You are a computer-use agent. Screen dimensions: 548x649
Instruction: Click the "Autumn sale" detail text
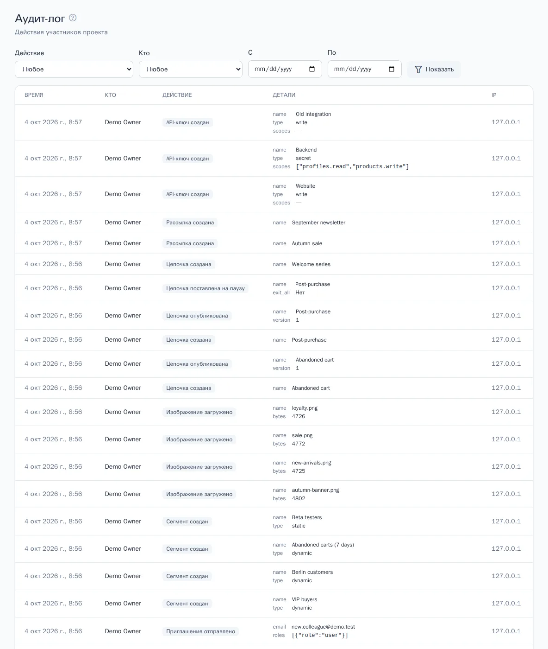pos(307,243)
